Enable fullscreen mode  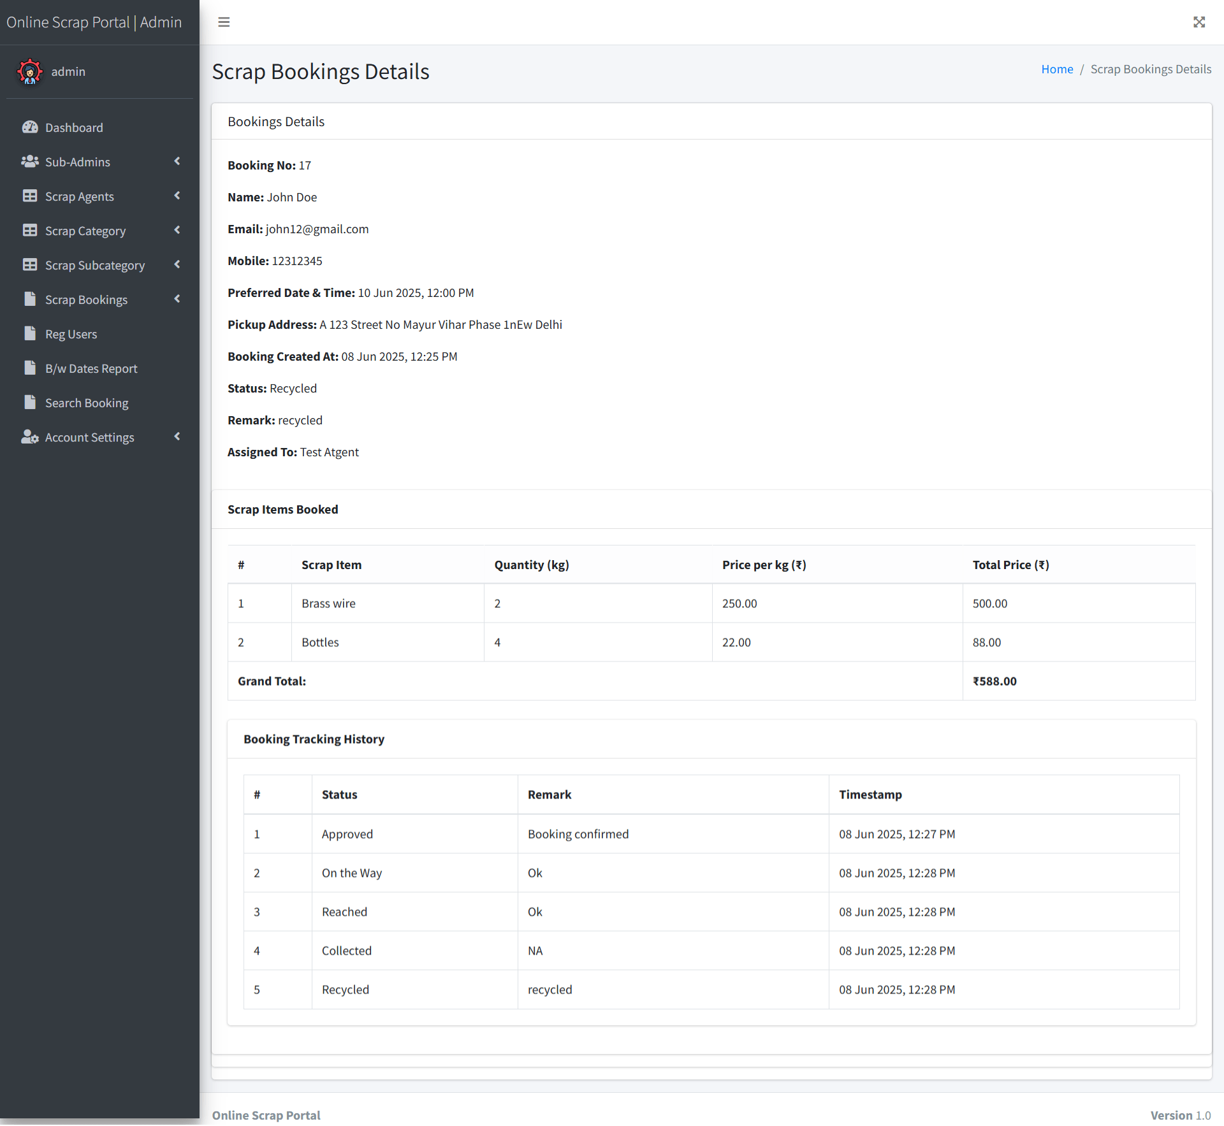[1199, 22]
